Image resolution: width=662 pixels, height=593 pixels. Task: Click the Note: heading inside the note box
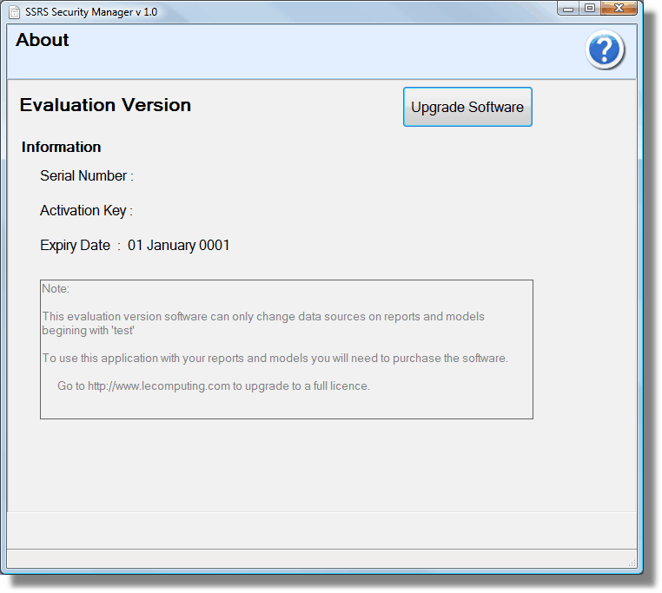56,289
